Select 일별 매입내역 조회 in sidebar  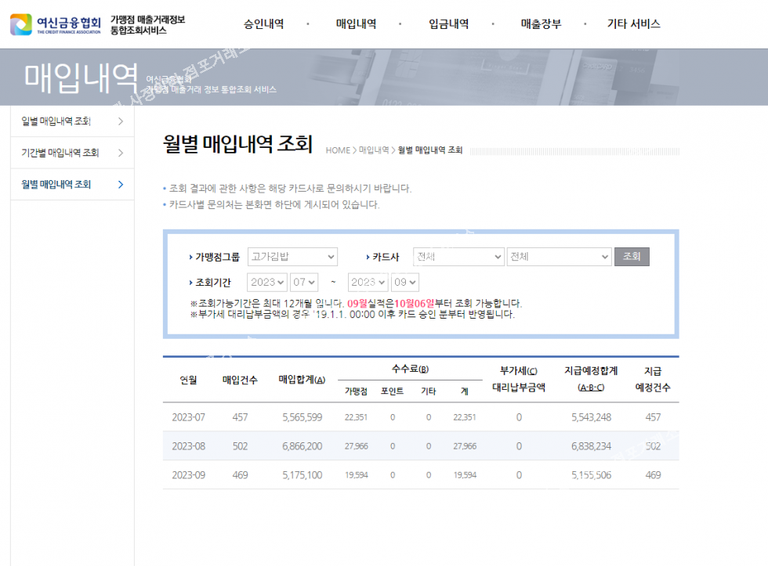[x=56, y=121]
